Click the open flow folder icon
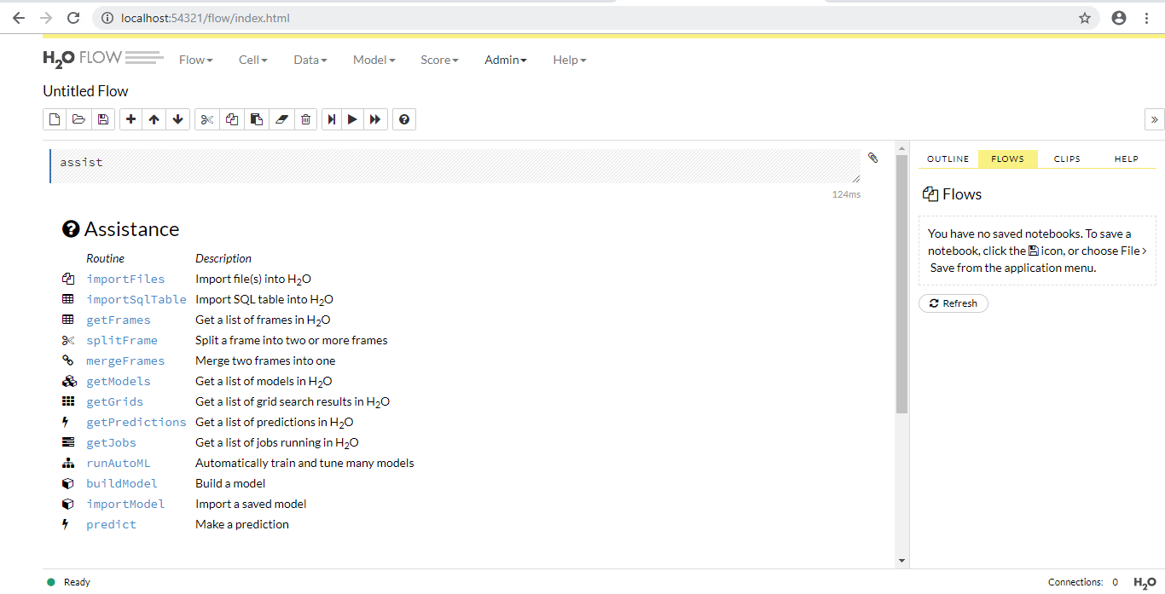1165x594 pixels. (x=78, y=119)
